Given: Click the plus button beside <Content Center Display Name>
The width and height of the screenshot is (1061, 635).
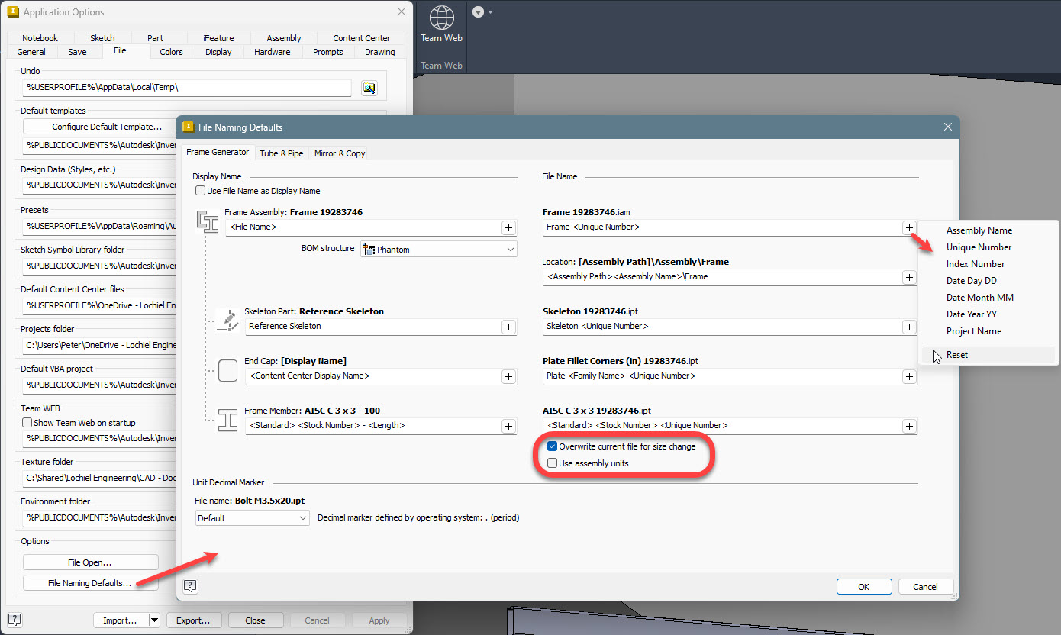Looking at the screenshot, I should pos(508,376).
